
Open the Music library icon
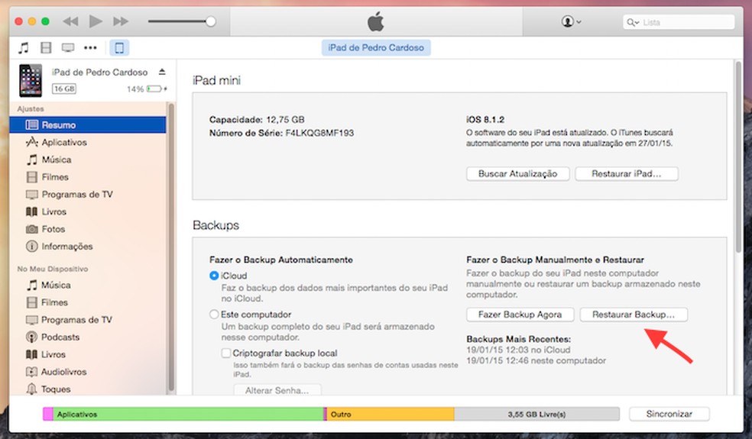pos(23,47)
